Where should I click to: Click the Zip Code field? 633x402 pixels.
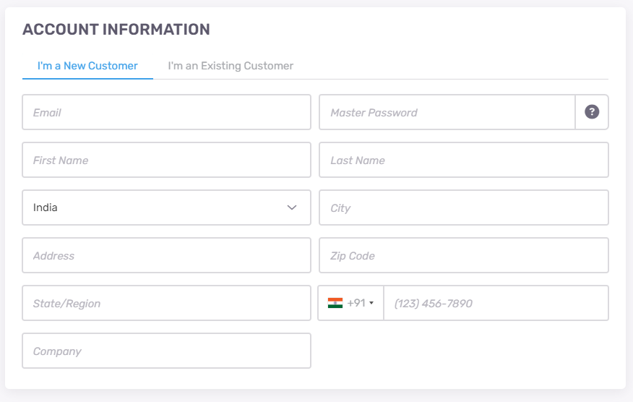(x=464, y=255)
